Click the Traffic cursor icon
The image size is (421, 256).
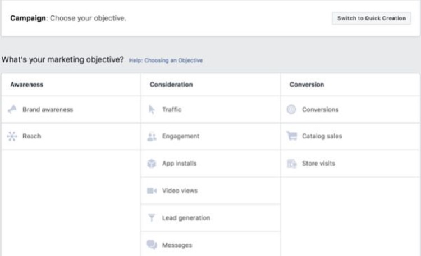(152, 109)
